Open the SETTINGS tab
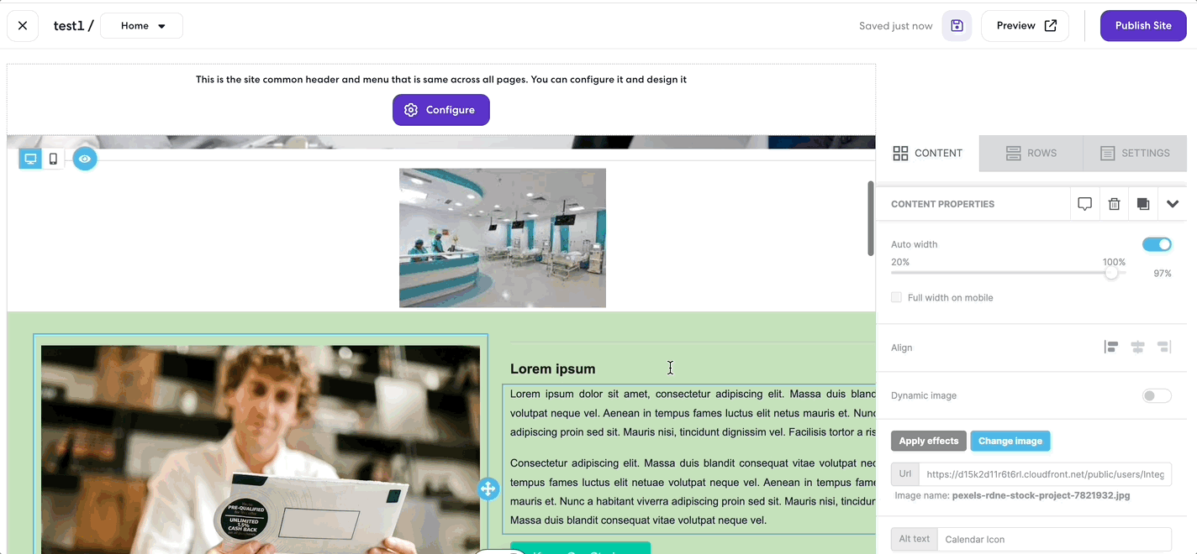This screenshot has height=554, width=1197. pyautogui.click(x=1135, y=153)
